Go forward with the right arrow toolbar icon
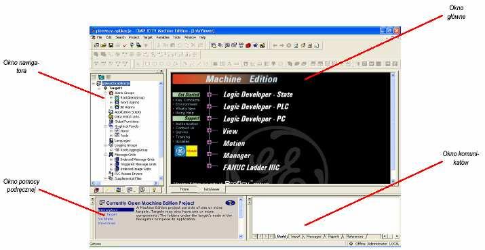 282,46
